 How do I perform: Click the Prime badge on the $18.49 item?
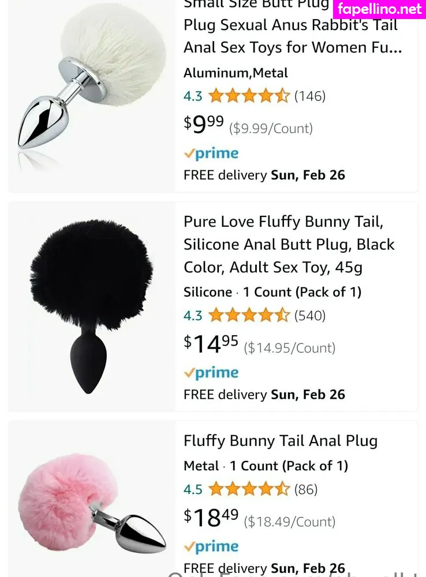point(211,546)
